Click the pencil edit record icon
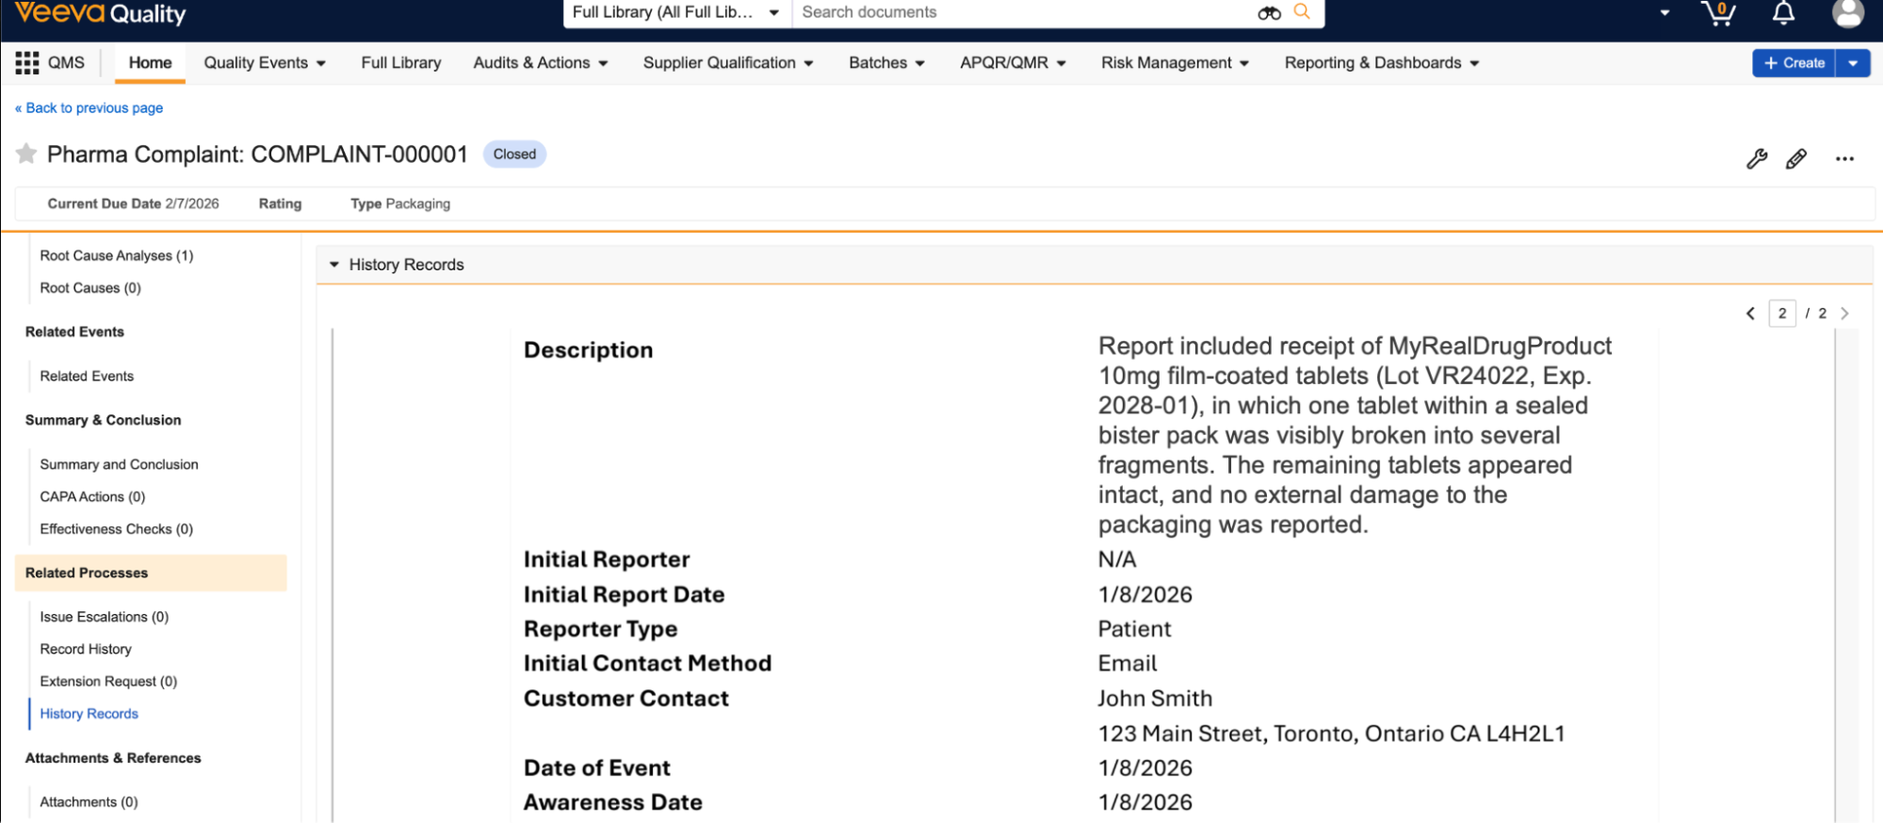The image size is (1883, 823). point(1796,158)
